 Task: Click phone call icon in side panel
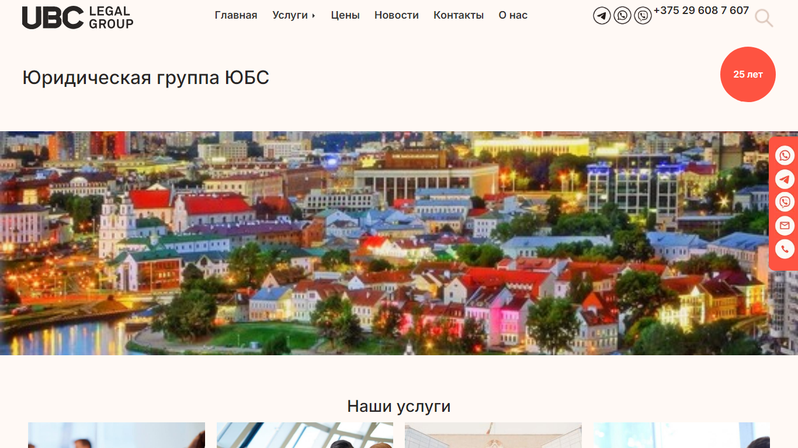[x=785, y=249]
